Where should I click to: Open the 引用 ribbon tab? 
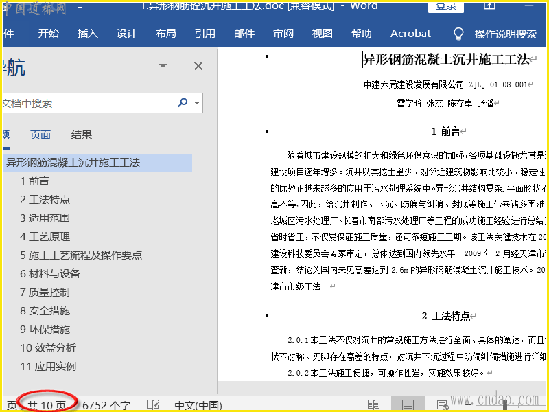(x=205, y=34)
